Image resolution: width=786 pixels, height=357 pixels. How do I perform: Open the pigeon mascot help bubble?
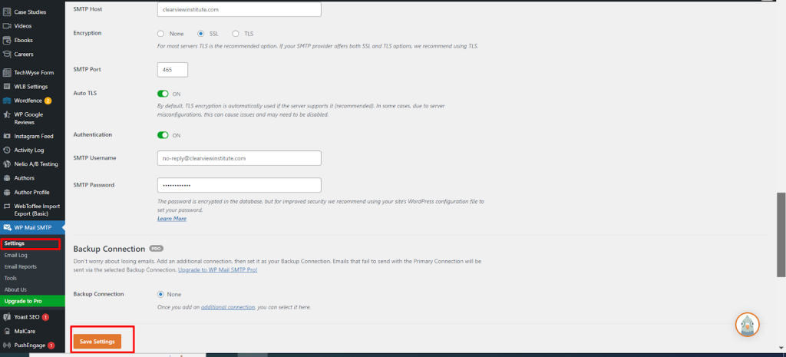pos(747,325)
